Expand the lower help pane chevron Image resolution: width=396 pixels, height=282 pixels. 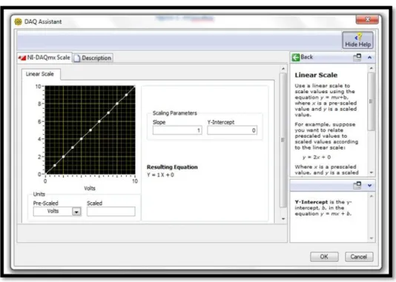(369, 186)
